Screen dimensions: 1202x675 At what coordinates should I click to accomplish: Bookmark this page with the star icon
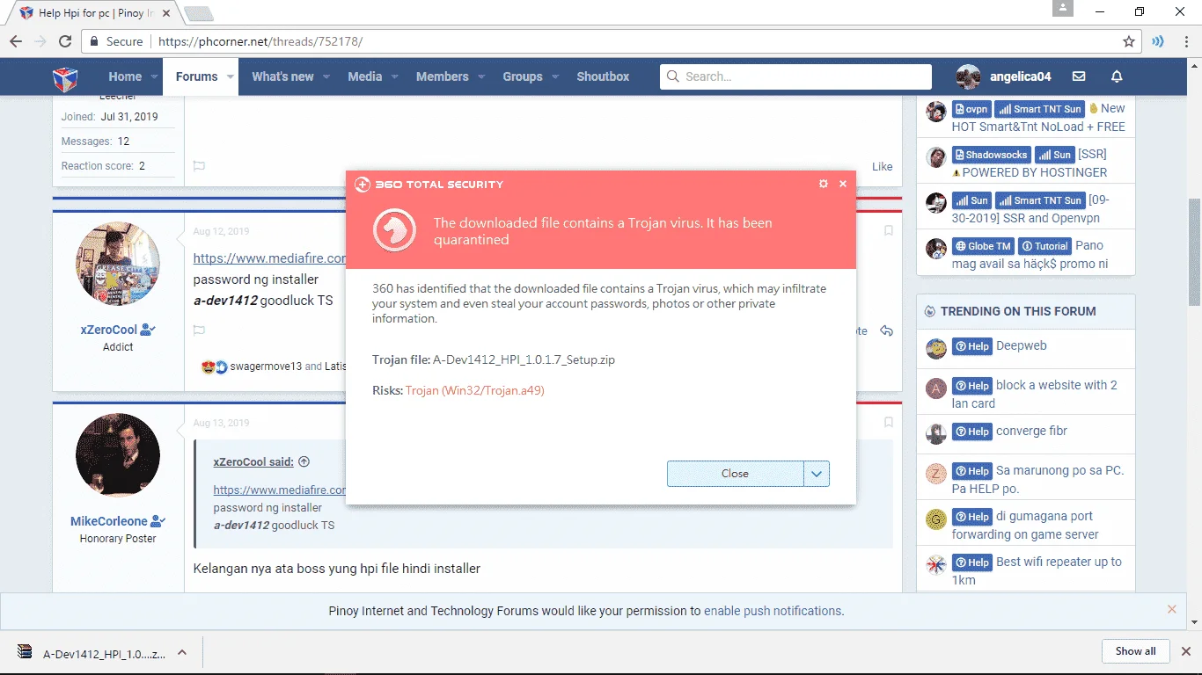(x=1129, y=41)
